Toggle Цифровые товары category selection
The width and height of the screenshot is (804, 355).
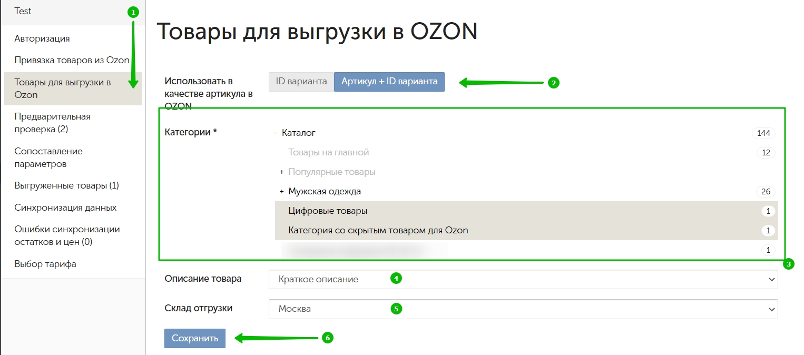click(x=526, y=211)
